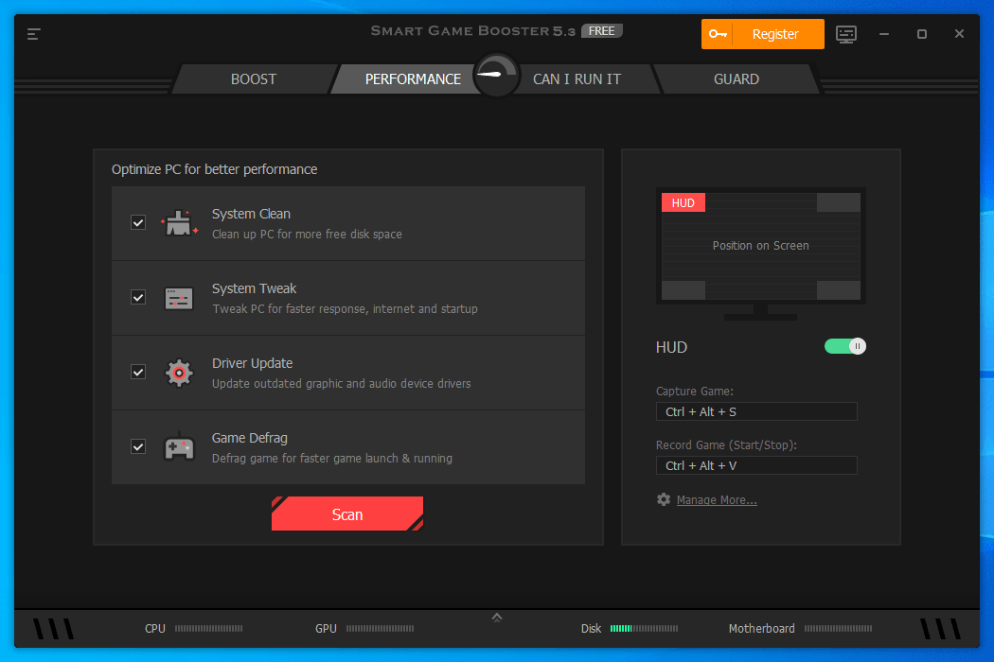Image resolution: width=994 pixels, height=662 pixels.
Task: Click the speedometer gauge icon
Action: [496, 75]
